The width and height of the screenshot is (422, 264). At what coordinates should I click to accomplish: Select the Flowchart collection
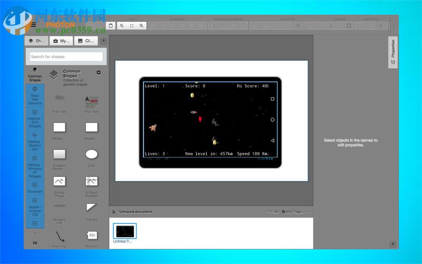pos(35,188)
